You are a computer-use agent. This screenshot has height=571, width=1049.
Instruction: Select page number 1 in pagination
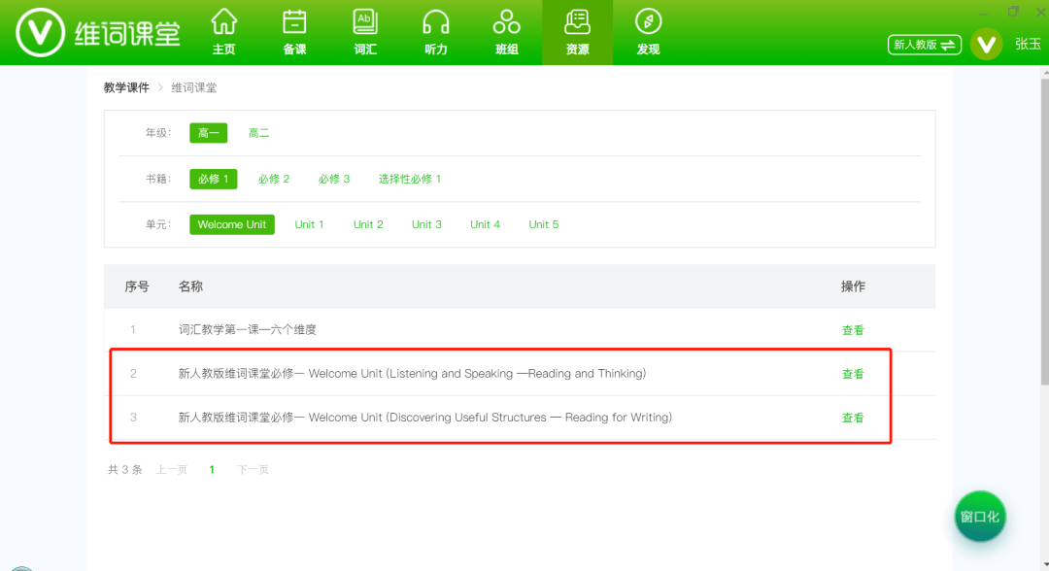tap(211, 469)
